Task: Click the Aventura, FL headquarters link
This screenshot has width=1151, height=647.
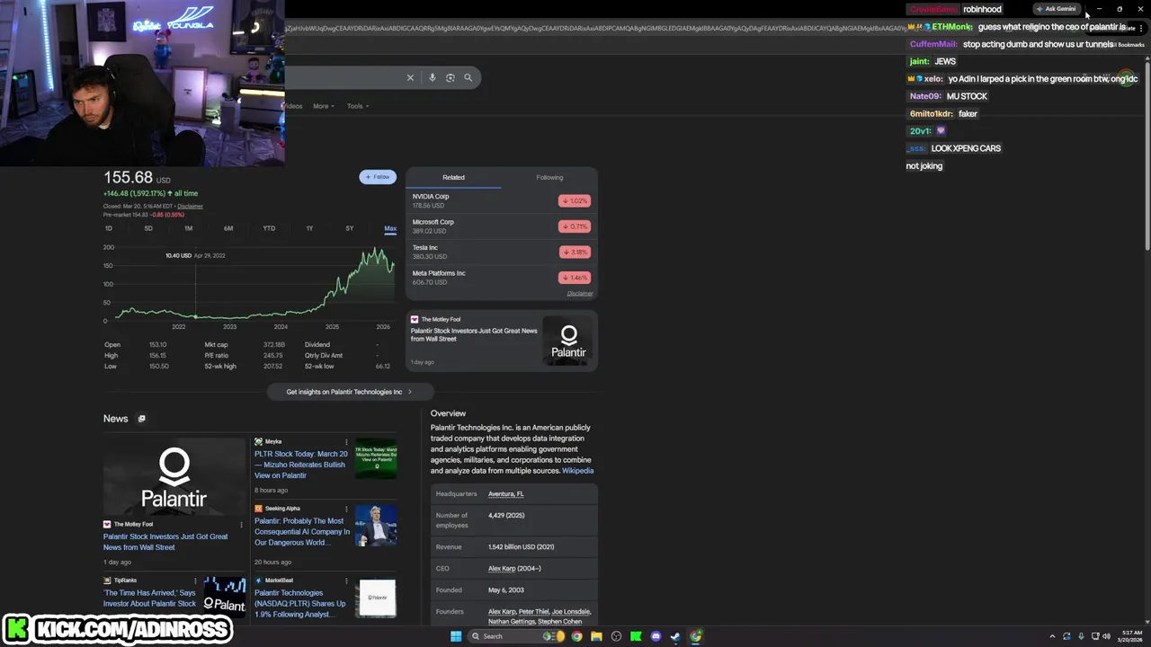Action: coord(505,494)
